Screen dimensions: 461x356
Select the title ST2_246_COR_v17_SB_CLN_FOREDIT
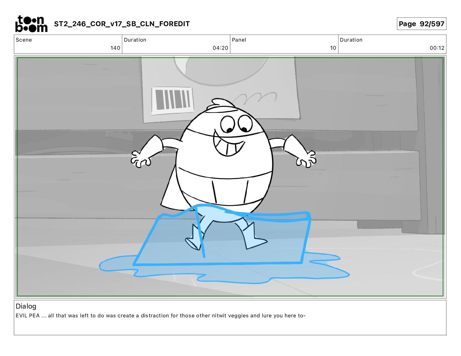pos(122,24)
